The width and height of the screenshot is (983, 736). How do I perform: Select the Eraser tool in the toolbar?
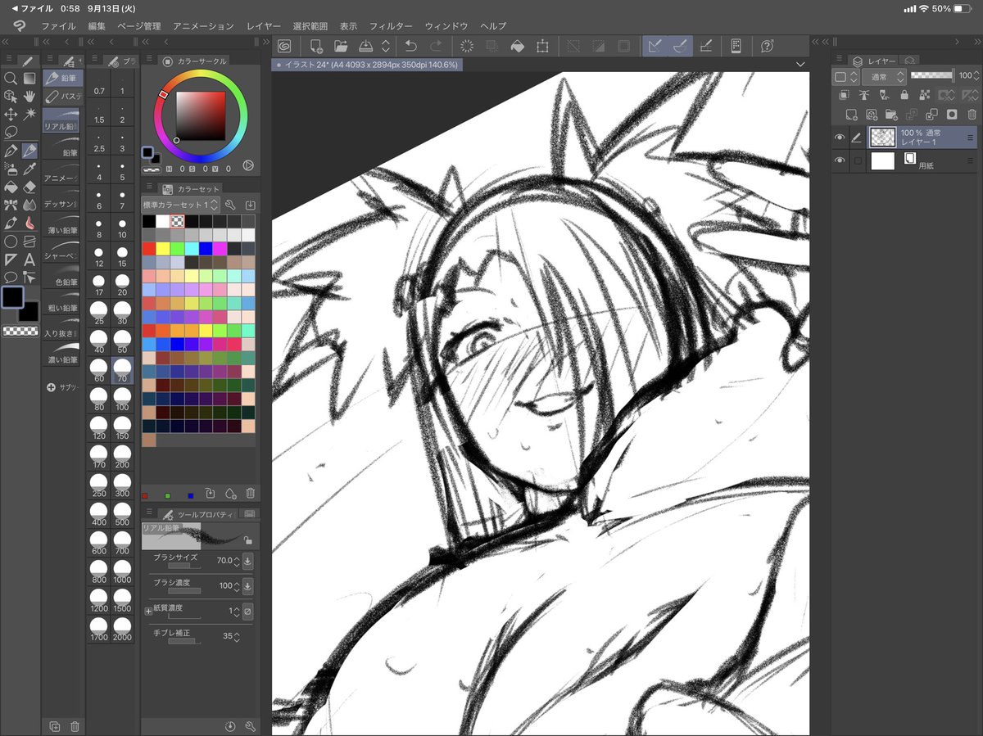[31, 185]
